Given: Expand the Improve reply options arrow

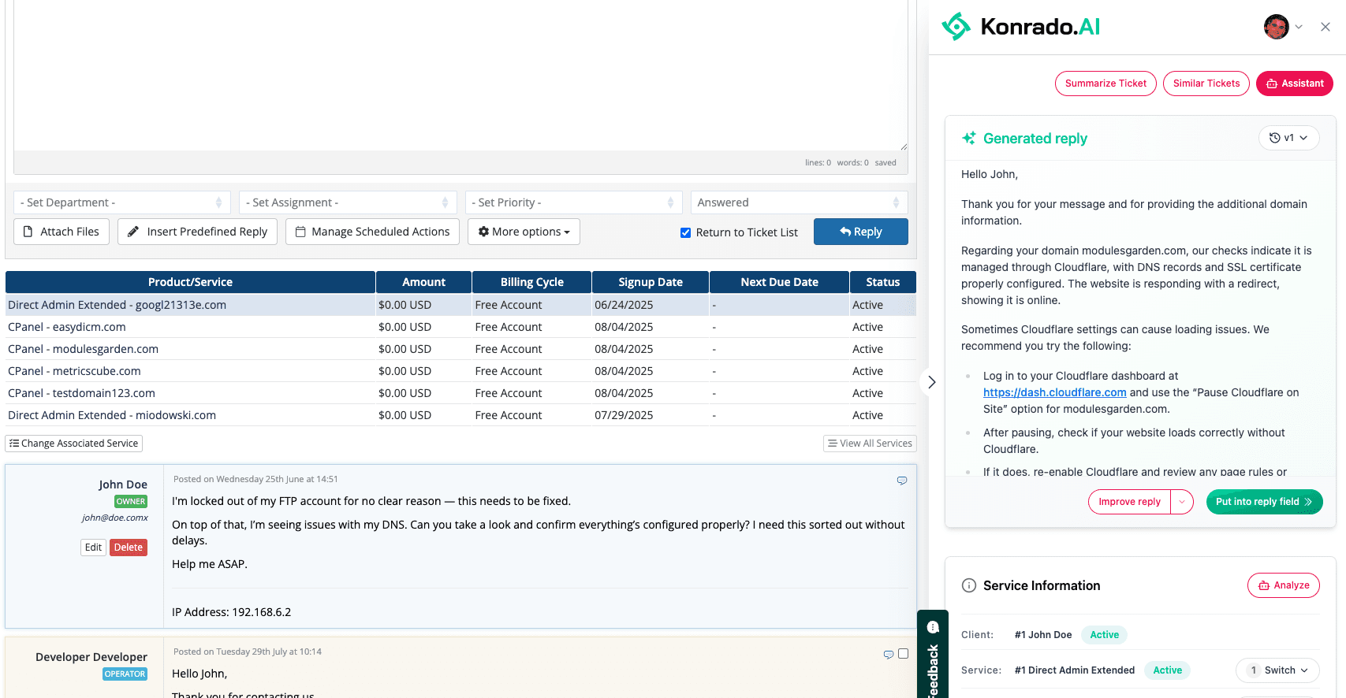Looking at the screenshot, I should coord(1182,502).
